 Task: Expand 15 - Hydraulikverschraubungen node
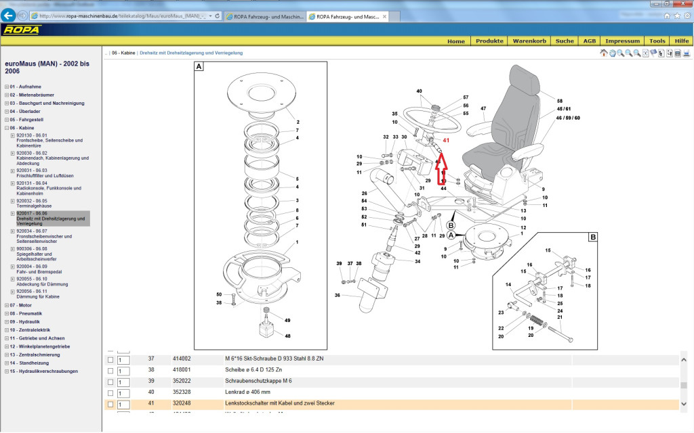click(7, 371)
